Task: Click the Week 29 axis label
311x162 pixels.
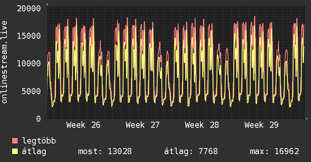Action: tap(262, 125)
